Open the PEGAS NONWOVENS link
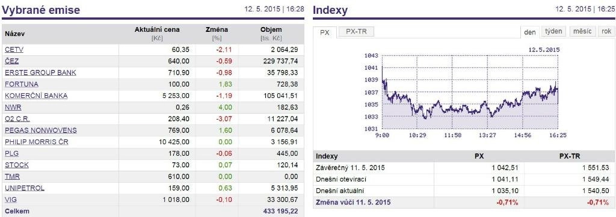The image size is (616, 217). (41, 130)
